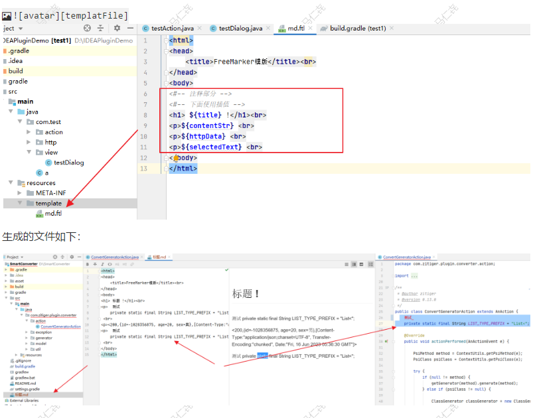
Task: Collapse the view package node
Action: coord(29,152)
